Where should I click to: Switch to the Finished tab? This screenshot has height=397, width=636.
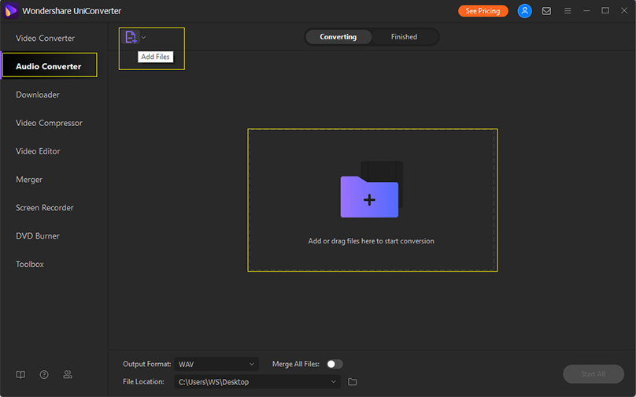[x=404, y=37]
